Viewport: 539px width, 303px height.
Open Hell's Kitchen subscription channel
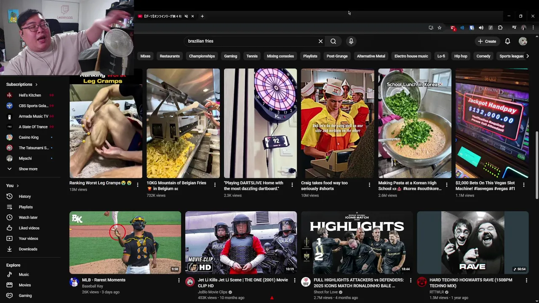click(30, 95)
